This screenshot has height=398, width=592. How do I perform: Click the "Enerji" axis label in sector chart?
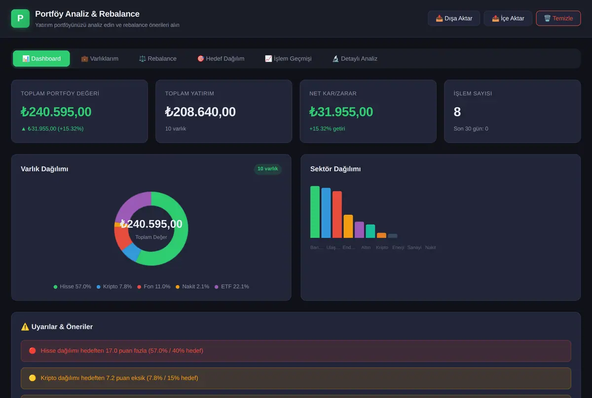pyautogui.click(x=398, y=247)
